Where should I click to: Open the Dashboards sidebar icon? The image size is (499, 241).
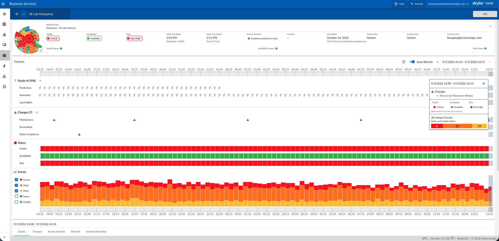4,24
